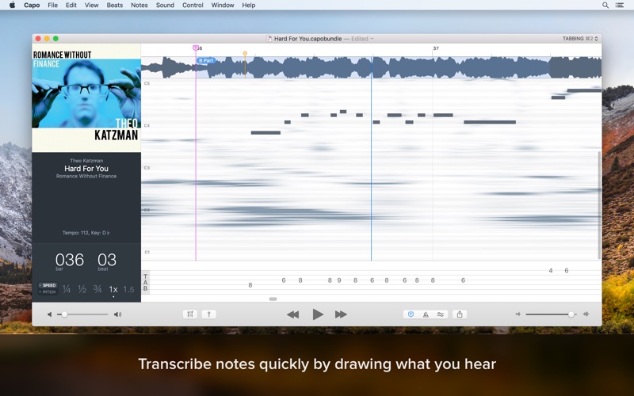Click the Hard For You.capobundle window title

[x=307, y=39]
